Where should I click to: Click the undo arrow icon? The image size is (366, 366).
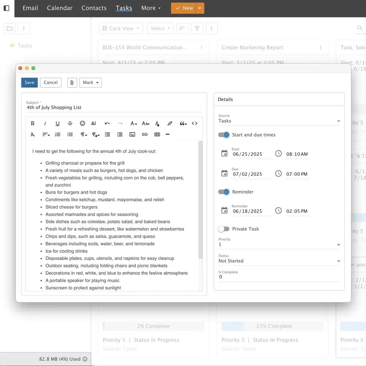[107, 123]
